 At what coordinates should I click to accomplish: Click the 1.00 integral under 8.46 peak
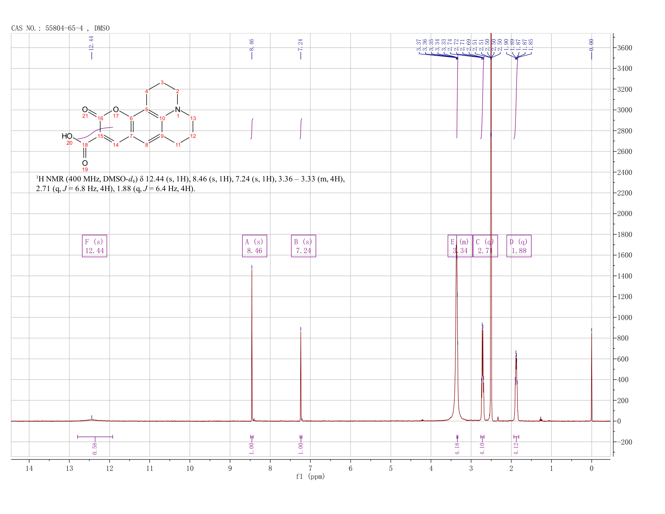tap(251, 449)
